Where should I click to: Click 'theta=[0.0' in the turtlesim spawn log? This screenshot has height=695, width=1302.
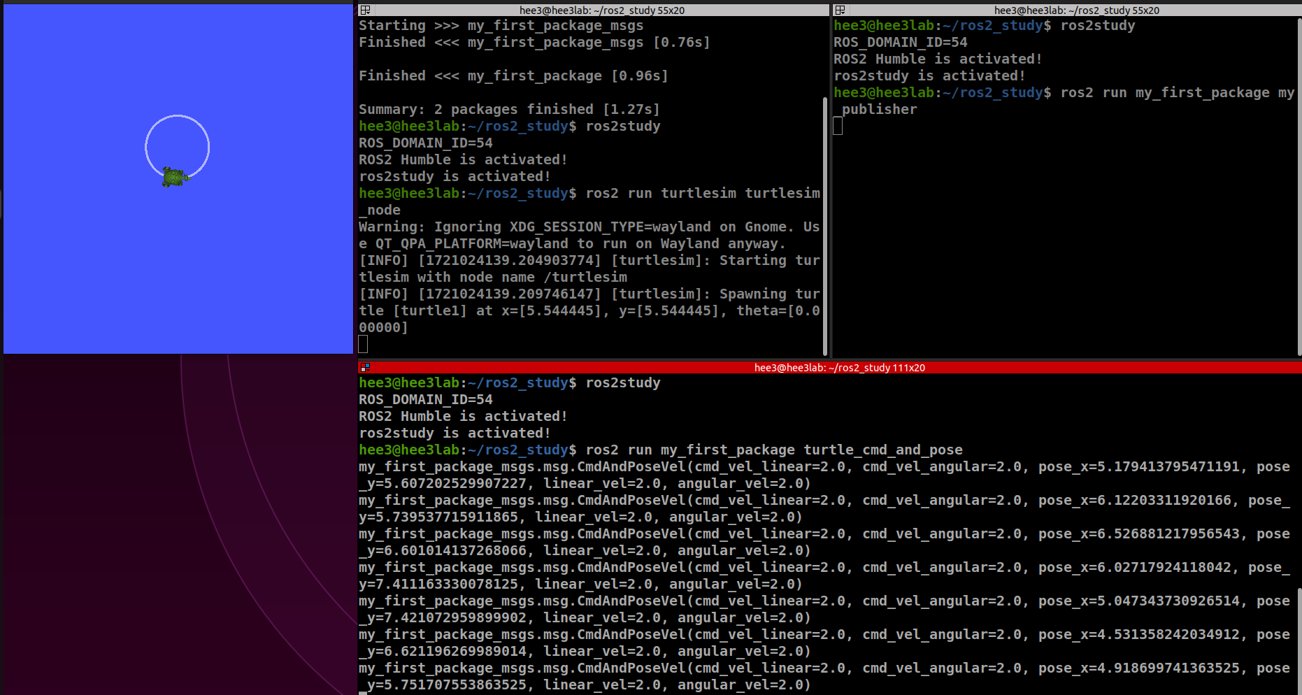point(778,310)
